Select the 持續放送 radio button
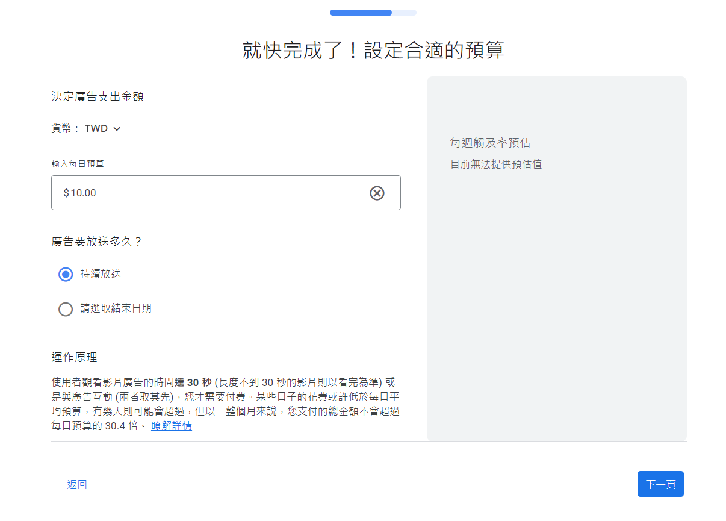The height and width of the screenshot is (521, 726). click(66, 275)
